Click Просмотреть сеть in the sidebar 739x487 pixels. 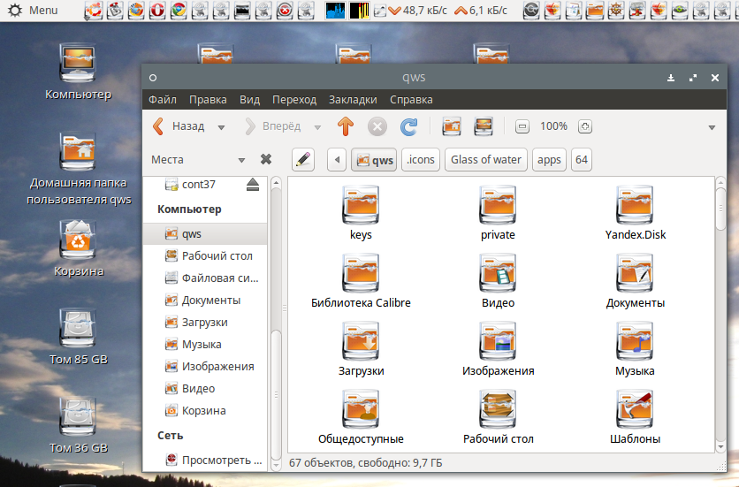205,460
